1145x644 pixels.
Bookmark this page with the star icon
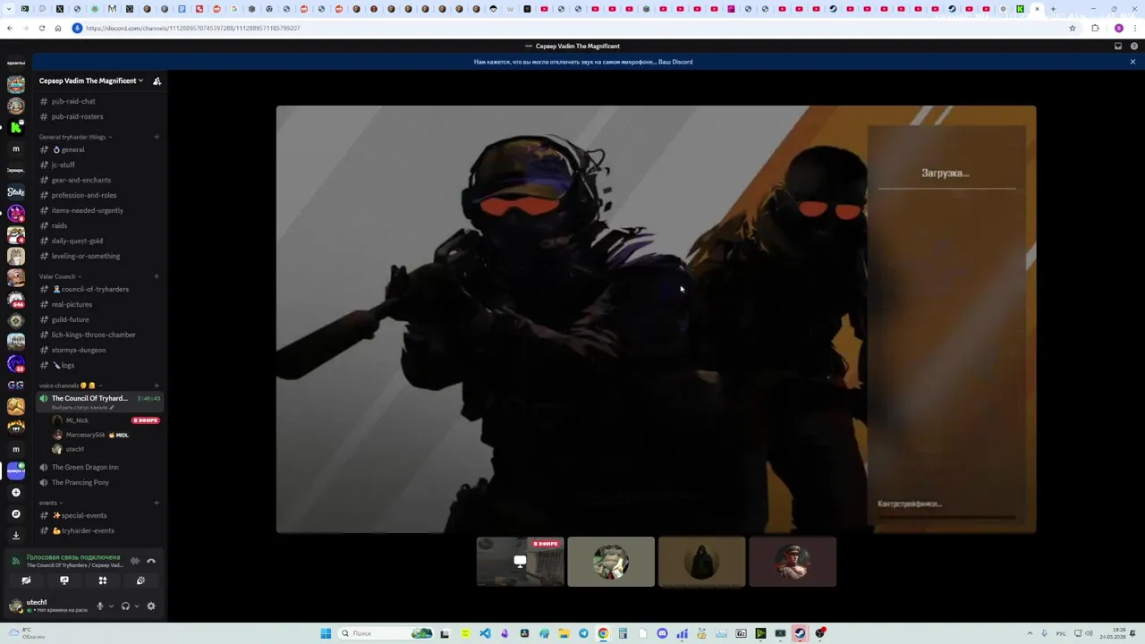pyautogui.click(x=1073, y=28)
